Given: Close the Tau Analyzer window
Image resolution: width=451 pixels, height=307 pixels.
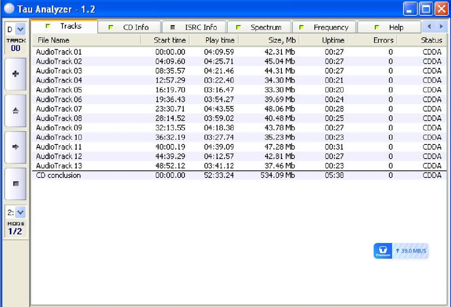Looking at the screenshot, I should point(441,9).
